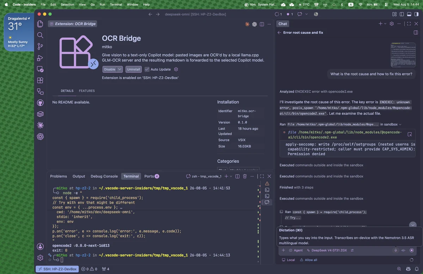Screen dimensions: 423x274
Task: Open the Agent mode picker
Action: (x=296, y=250)
